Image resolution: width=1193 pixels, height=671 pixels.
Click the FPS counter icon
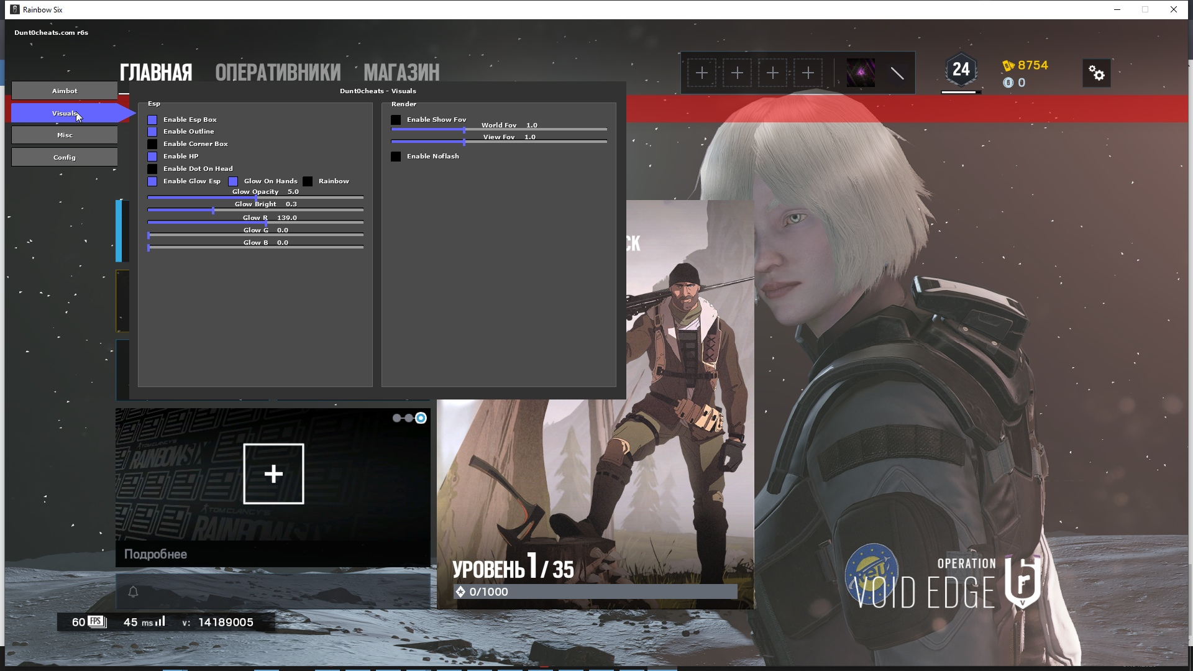97,622
